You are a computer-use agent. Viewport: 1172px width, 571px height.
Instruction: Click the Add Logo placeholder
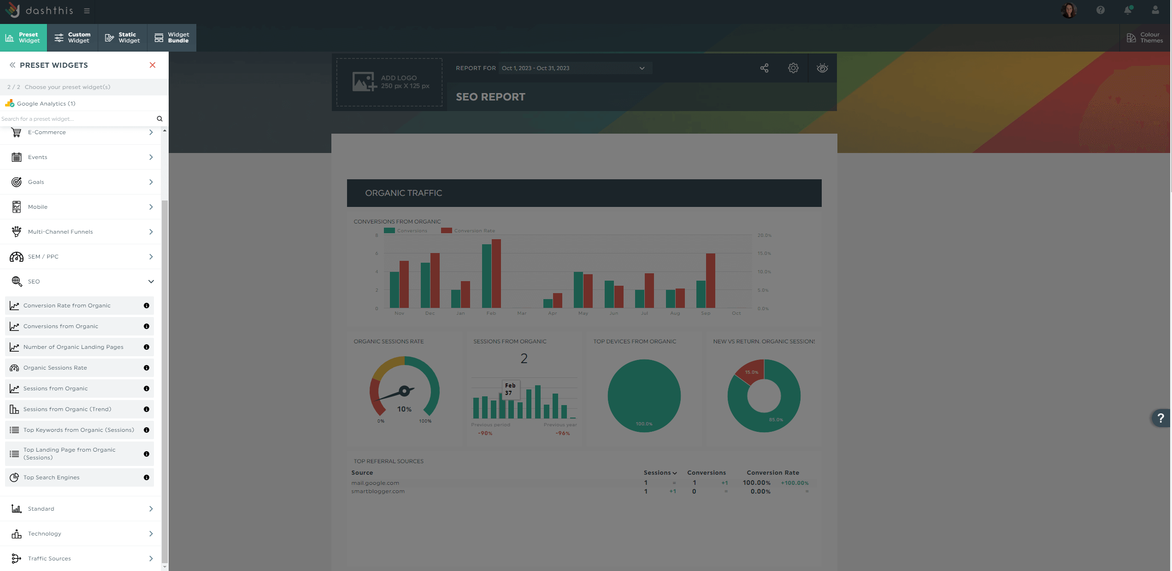click(389, 82)
